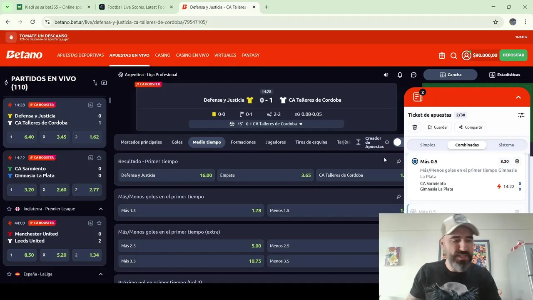Viewport: 533px width, 300px height.
Task: Favorite the Defensa y Justicia match star
Action: click(x=99, y=105)
